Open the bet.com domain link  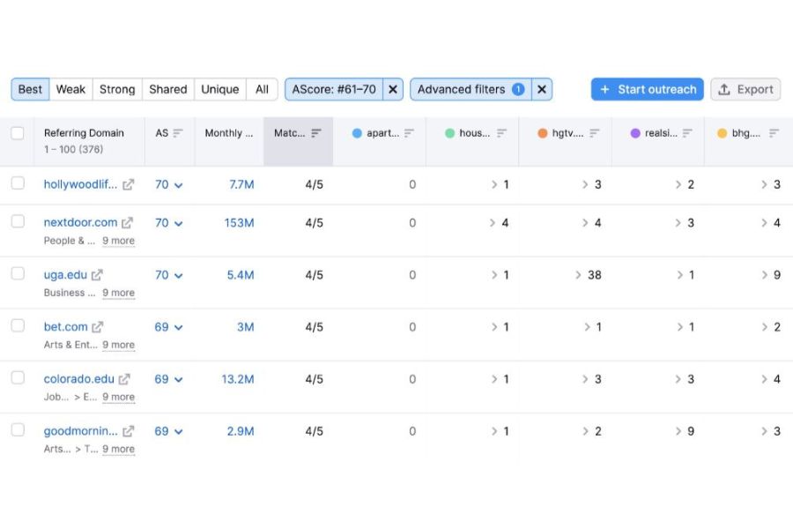click(x=66, y=327)
